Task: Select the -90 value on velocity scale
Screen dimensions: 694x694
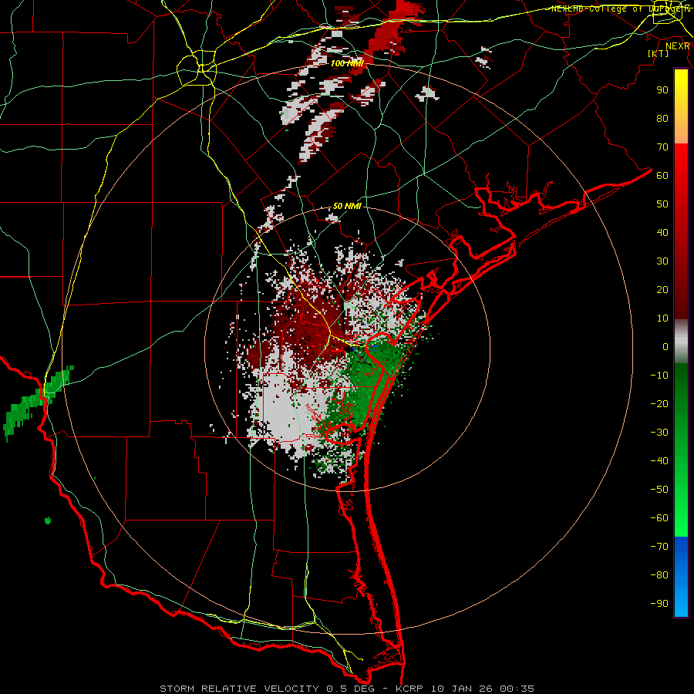Action: (659, 604)
